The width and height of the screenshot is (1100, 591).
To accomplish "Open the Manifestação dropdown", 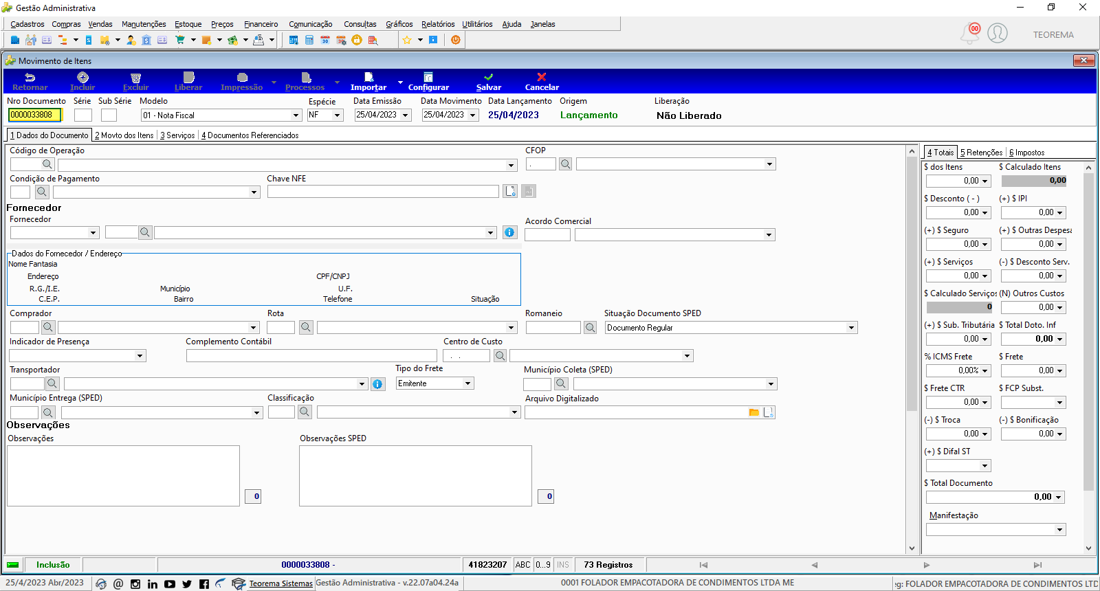I will pos(1060,530).
